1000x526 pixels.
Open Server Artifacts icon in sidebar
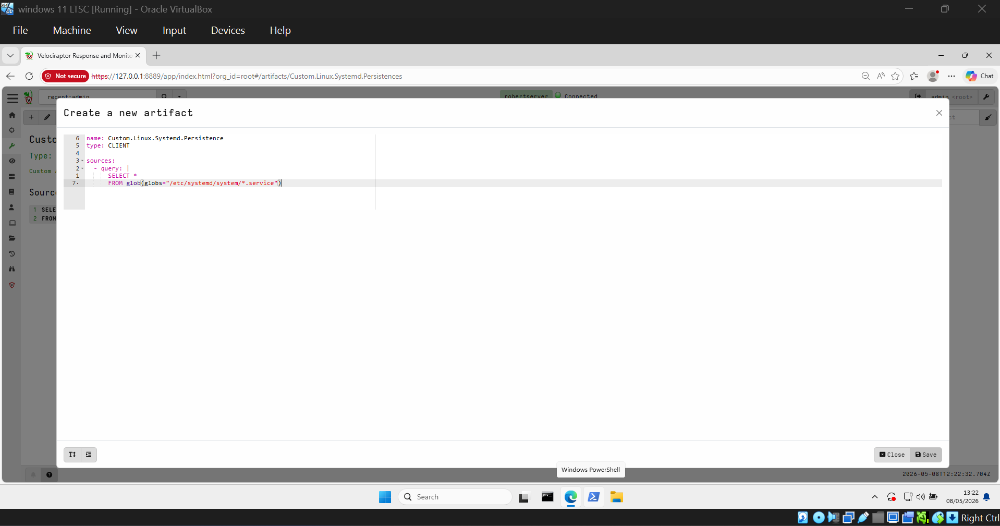12,177
